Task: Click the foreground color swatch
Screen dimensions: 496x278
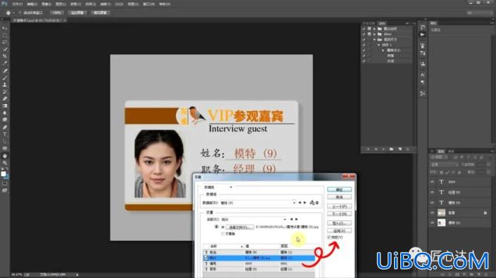Action: 3,173
